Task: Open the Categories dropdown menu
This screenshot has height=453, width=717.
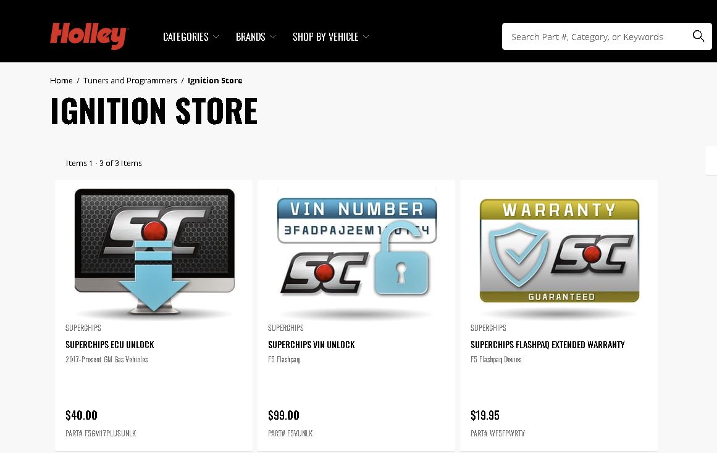Action: coord(191,36)
